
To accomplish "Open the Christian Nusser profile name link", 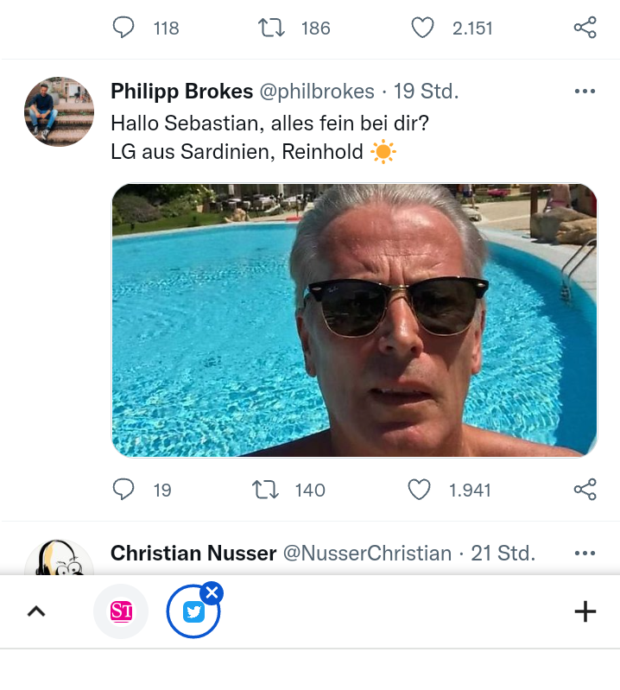I will (193, 553).
